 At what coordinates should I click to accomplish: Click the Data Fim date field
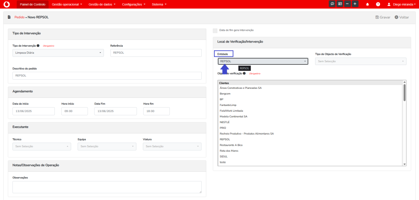pos(115,111)
